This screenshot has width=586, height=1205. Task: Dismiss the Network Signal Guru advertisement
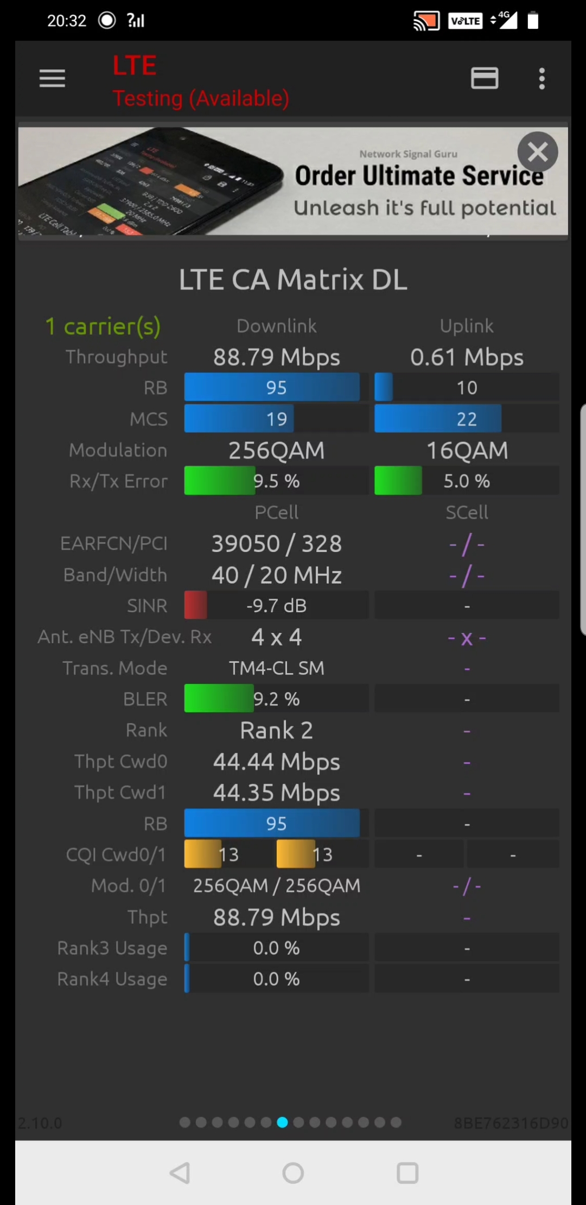(x=537, y=152)
